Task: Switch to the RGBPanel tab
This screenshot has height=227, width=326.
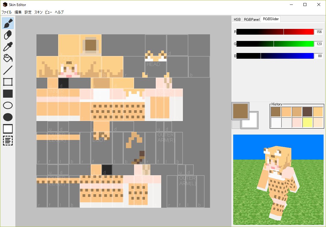Action: (251, 19)
